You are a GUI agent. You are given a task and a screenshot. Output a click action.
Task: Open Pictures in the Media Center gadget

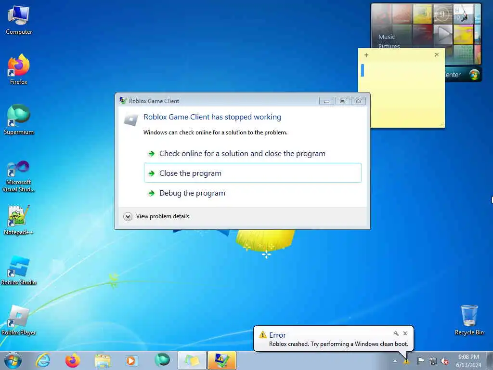389,46
